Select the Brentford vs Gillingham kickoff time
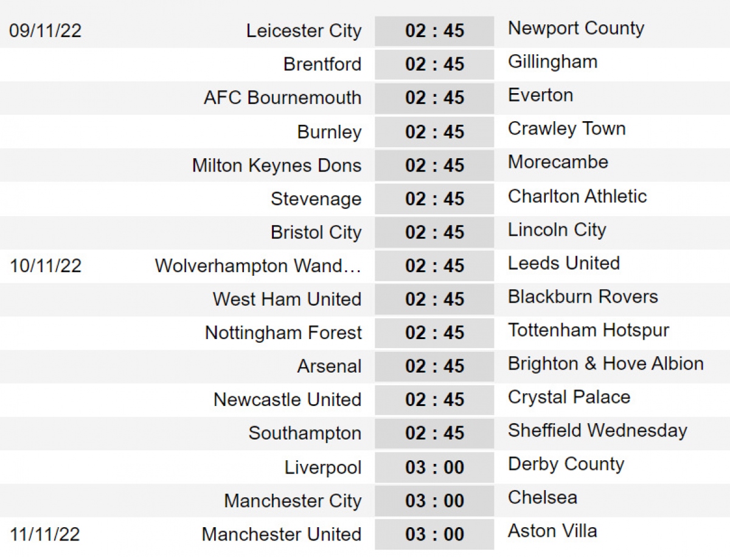This screenshot has width=730, height=557. click(x=434, y=65)
